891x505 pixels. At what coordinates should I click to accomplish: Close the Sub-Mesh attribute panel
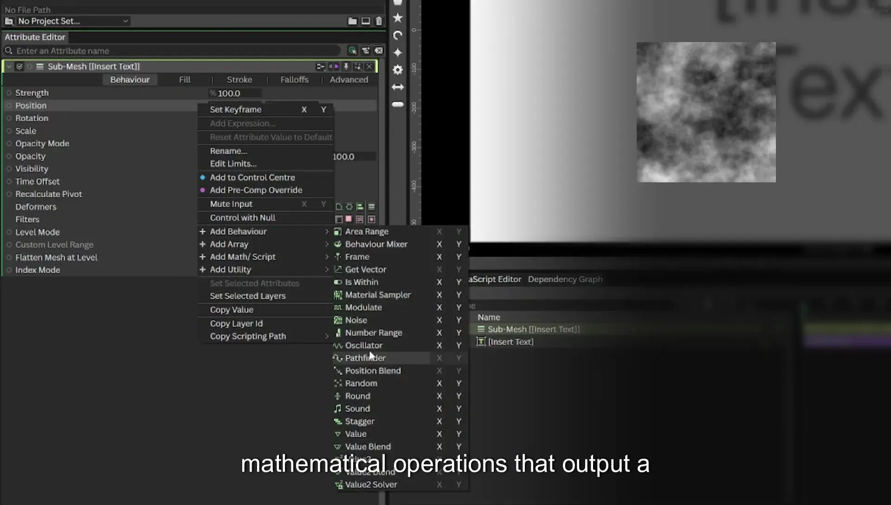click(x=369, y=66)
